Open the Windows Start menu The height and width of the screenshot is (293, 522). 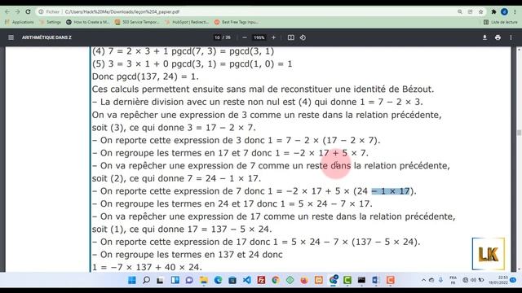[132, 280]
